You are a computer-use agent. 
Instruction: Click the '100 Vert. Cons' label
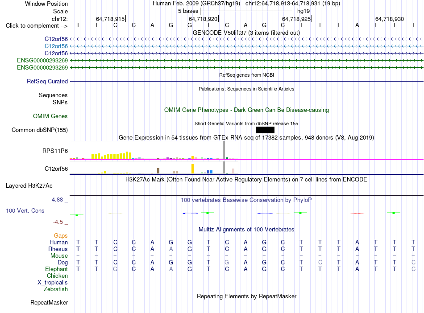click(25, 210)
